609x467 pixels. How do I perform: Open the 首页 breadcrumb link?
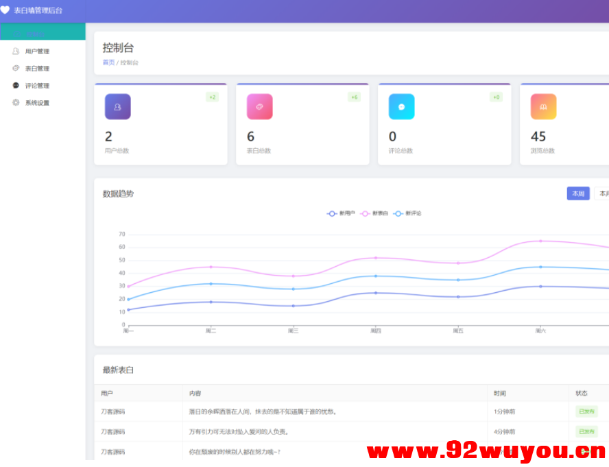108,61
